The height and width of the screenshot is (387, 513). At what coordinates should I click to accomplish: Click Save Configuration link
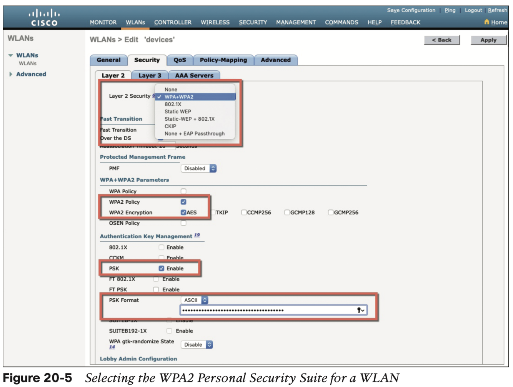[x=411, y=10]
